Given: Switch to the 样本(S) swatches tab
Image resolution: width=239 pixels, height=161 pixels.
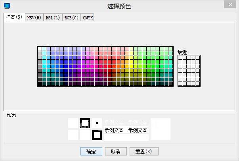Looking at the screenshot, I should point(14,17).
